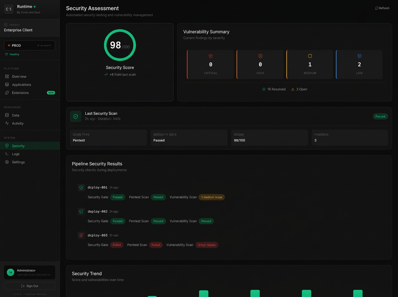Image resolution: width=398 pixels, height=297 pixels.
Task: Click the Sign Out button
Action: click(29, 286)
